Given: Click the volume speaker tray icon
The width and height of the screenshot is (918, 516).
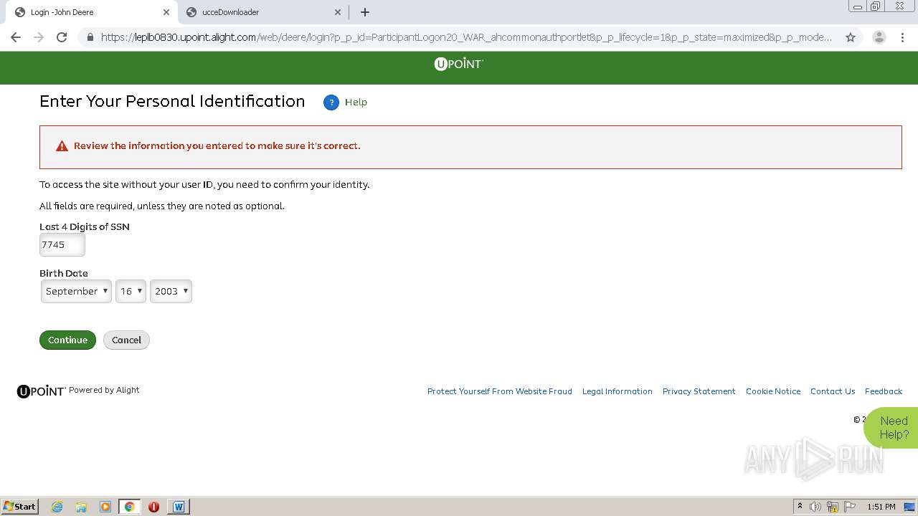Looking at the screenshot, I should (x=815, y=507).
